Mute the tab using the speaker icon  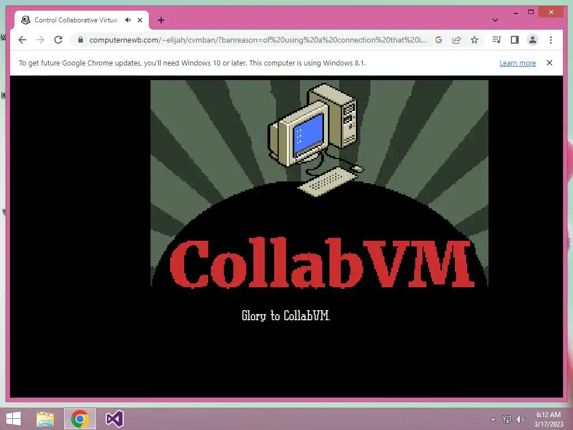pos(128,20)
